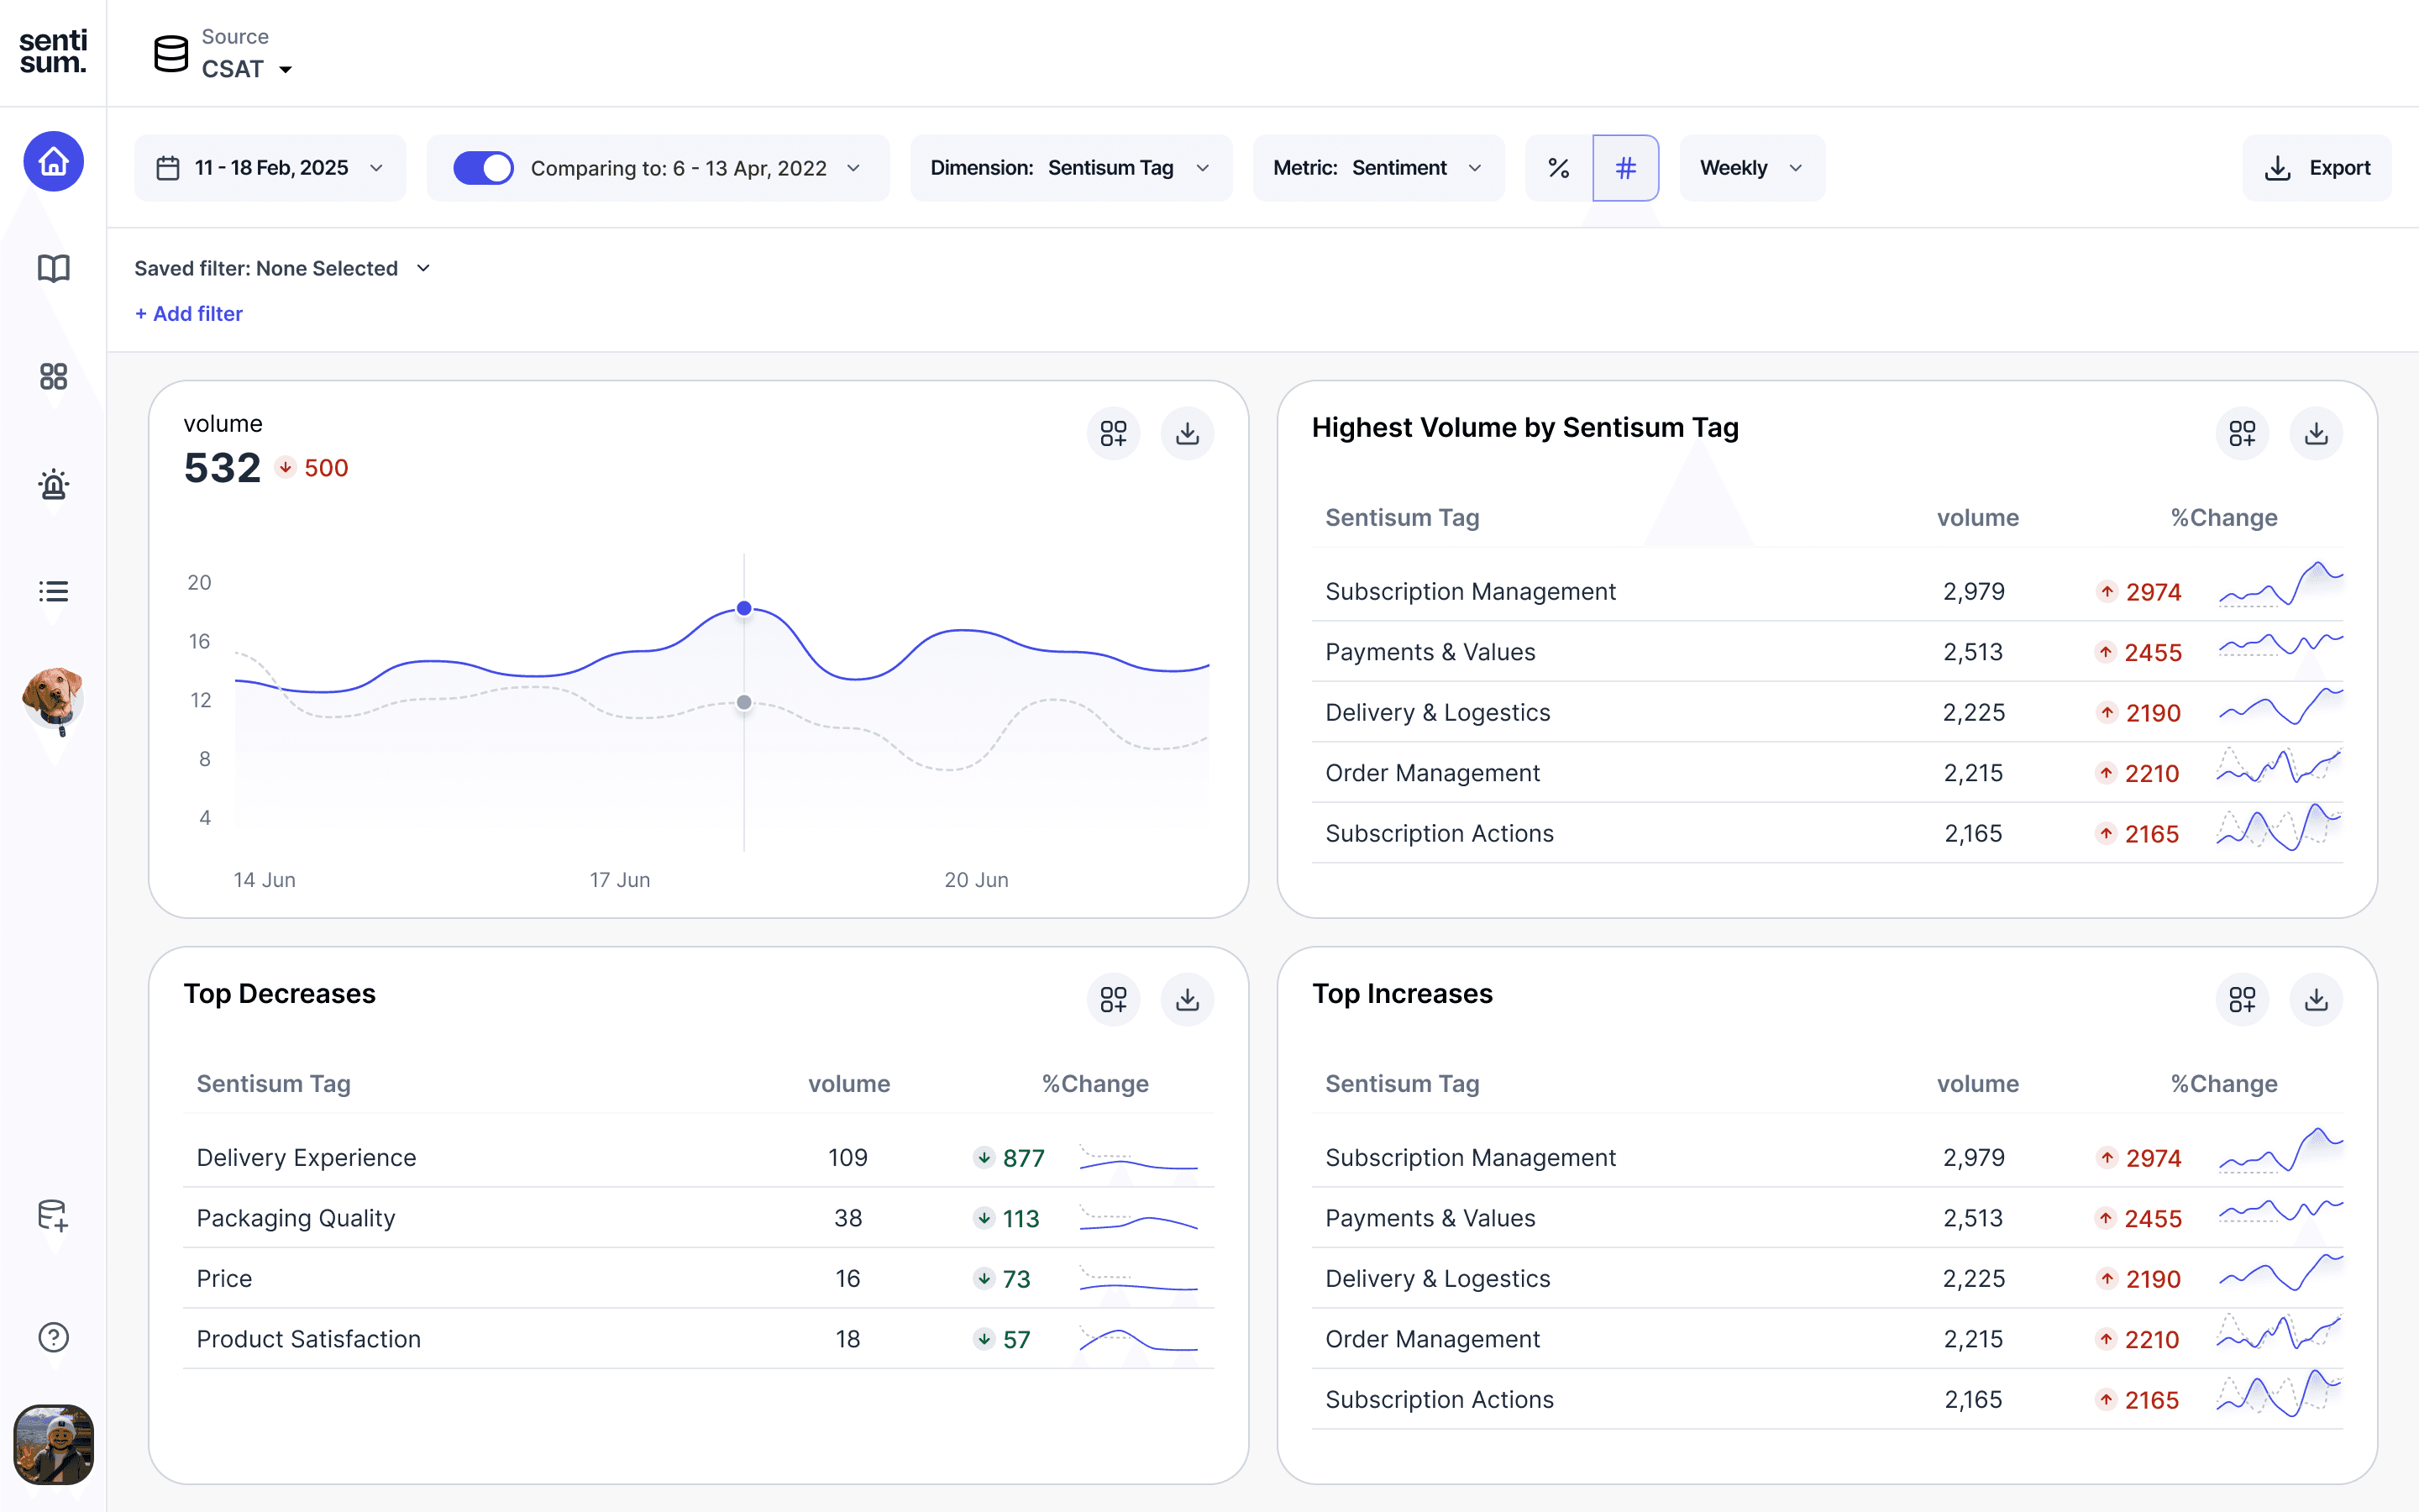Expand the Saved filter selector
The width and height of the screenshot is (2419, 1512).
[282, 268]
